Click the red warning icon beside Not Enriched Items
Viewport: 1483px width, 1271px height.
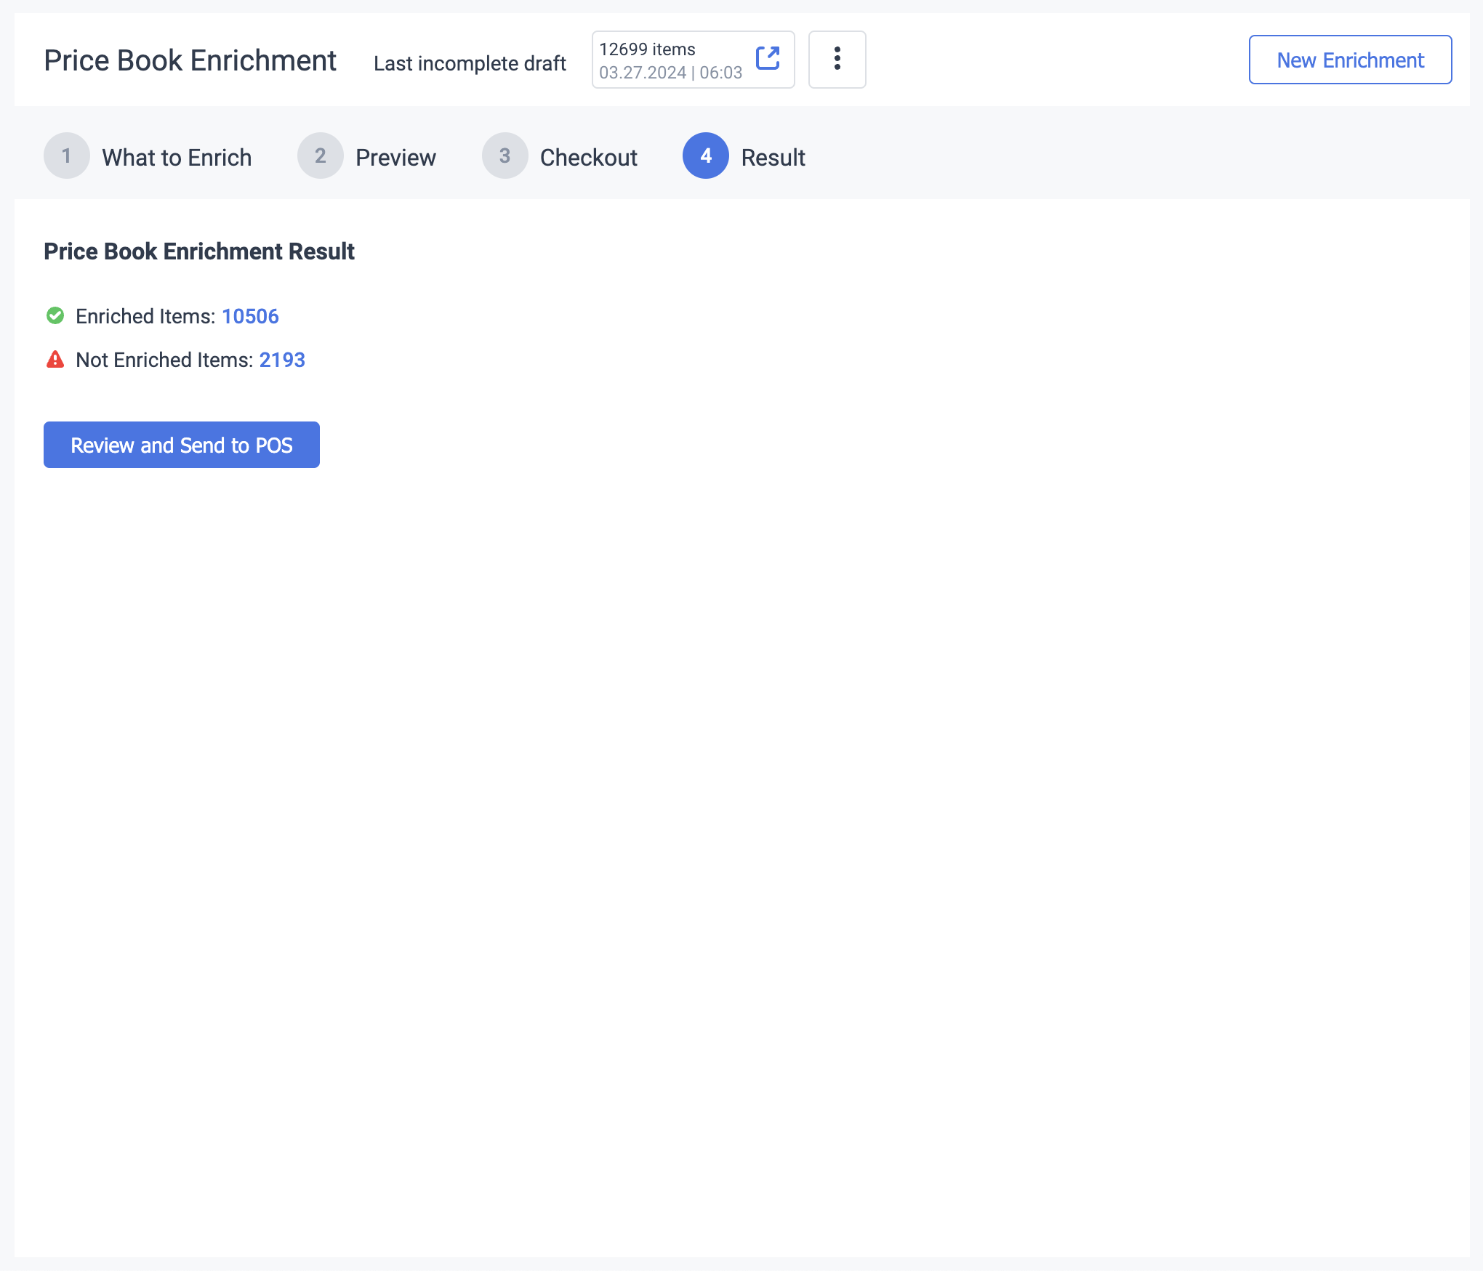(x=55, y=359)
